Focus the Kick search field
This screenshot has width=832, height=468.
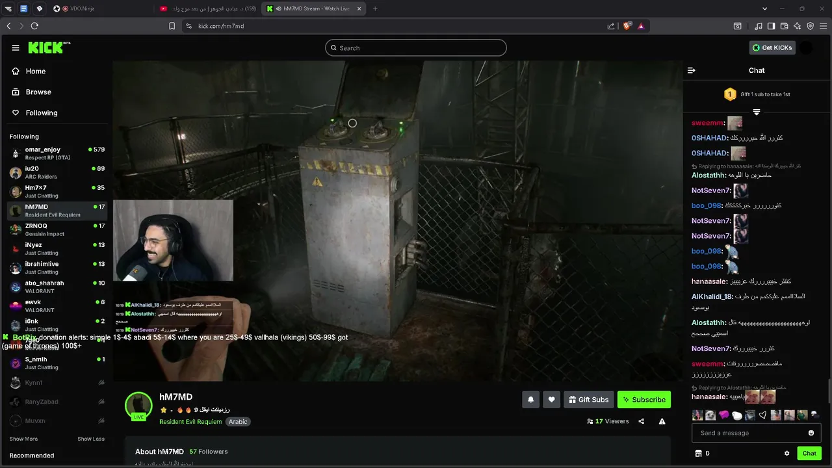tap(416, 47)
